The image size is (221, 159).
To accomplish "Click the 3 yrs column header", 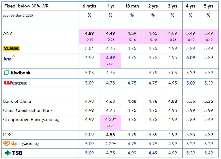I will pos(173,6).
